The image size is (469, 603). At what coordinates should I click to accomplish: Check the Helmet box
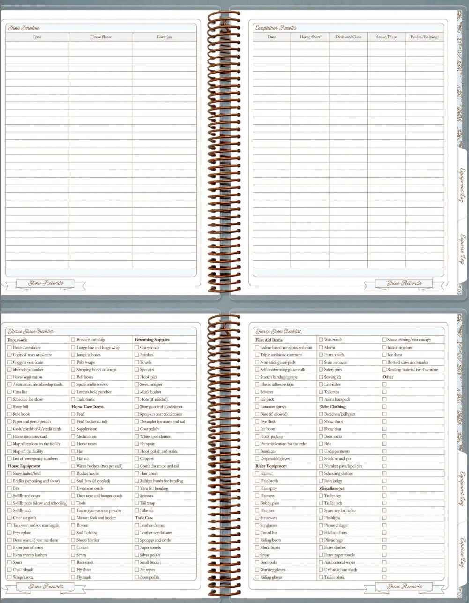[257, 473]
